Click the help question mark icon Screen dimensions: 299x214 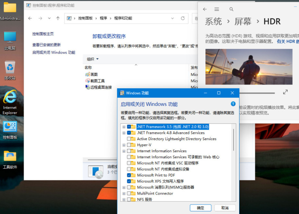233,104
